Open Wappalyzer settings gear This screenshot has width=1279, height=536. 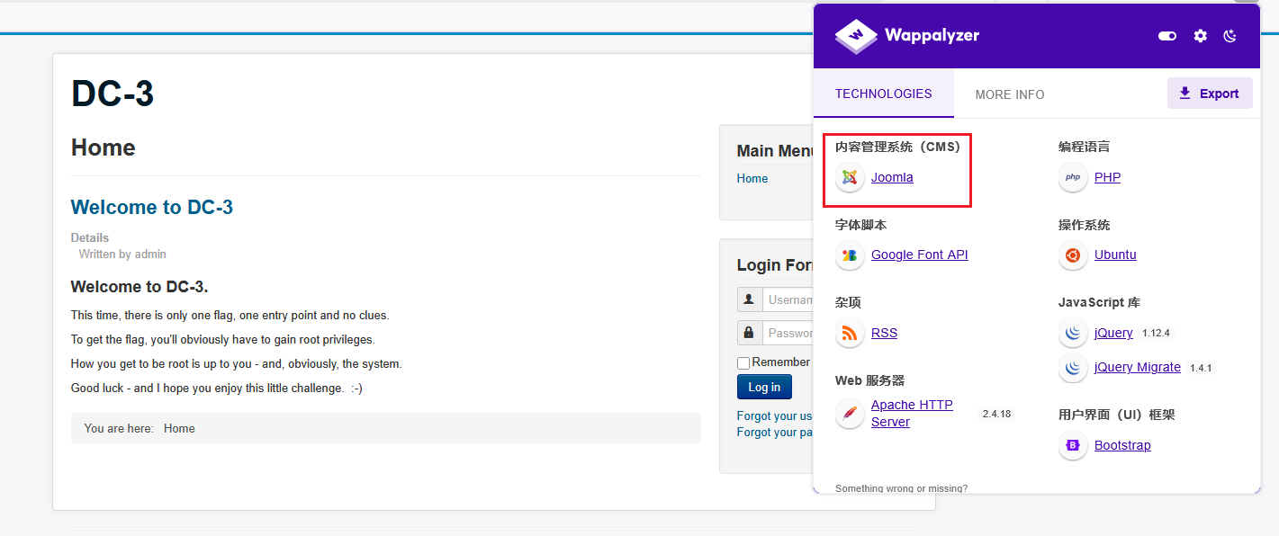(x=1200, y=36)
